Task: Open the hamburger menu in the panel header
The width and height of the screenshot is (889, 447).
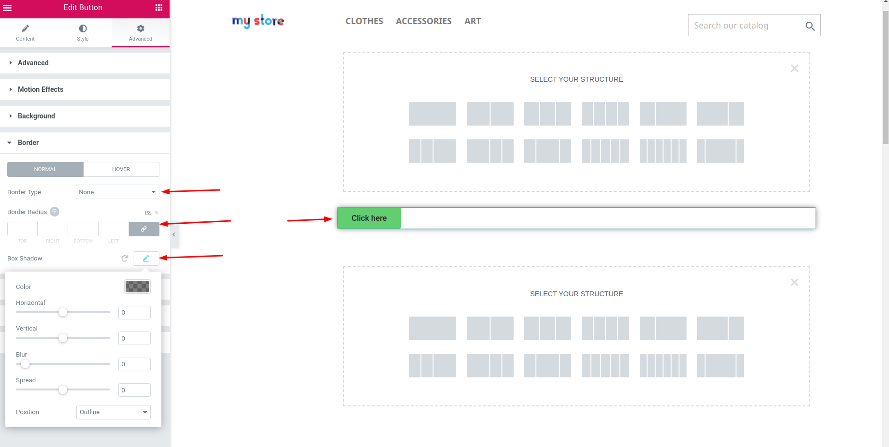Action: point(7,8)
